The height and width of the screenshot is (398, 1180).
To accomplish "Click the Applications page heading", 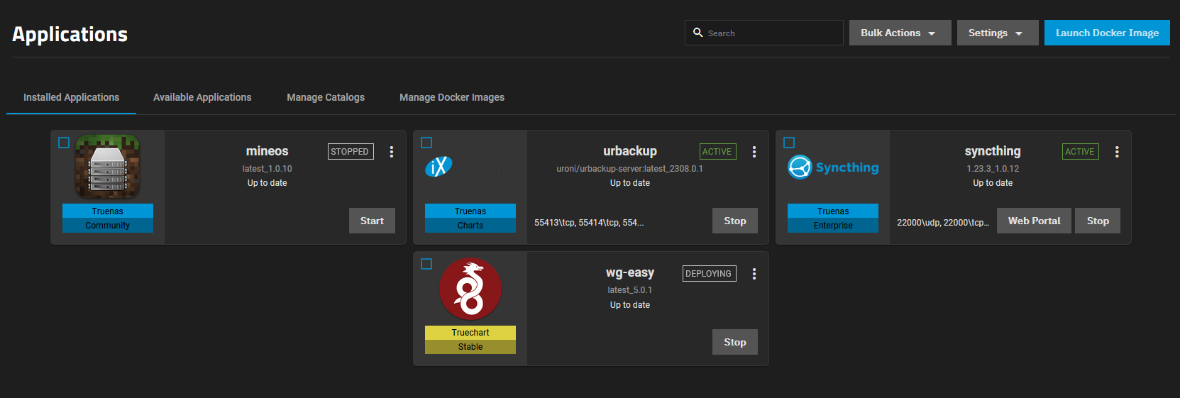I will pyautogui.click(x=70, y=34).
